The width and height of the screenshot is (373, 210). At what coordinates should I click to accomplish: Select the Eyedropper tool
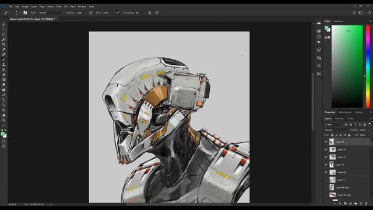(4, 50)
